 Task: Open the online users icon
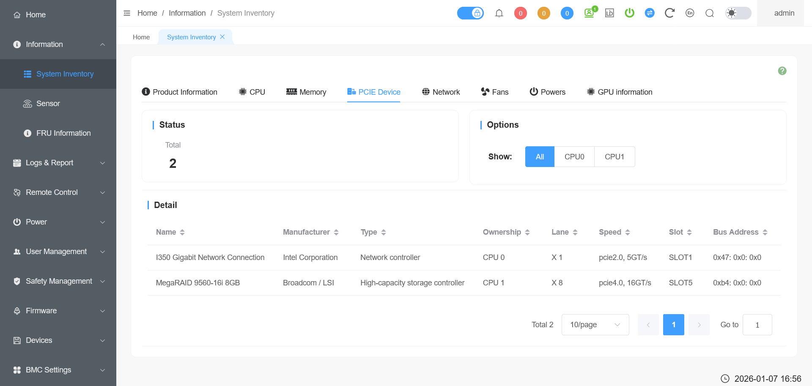(x=589, y=13)
